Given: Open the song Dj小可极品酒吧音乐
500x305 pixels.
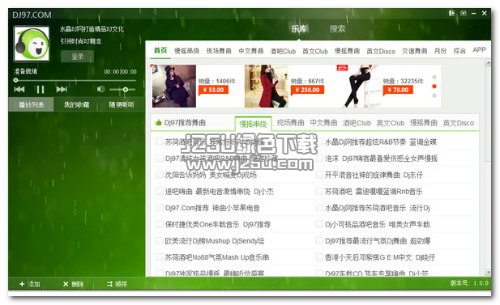Looking at the screenshot, I should click(x=378, y=224).
